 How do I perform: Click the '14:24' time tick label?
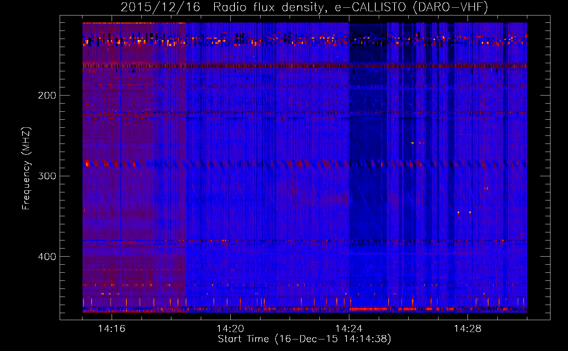pos(349,329)
